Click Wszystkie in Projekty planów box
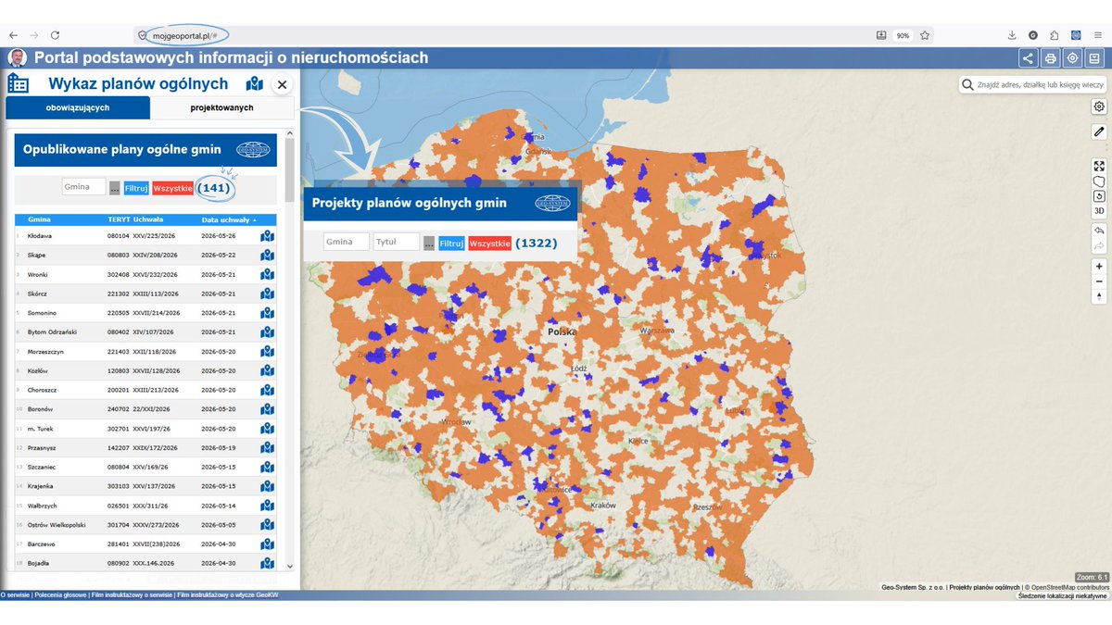This screenshot has height=625, width=1112. (489, 244)
